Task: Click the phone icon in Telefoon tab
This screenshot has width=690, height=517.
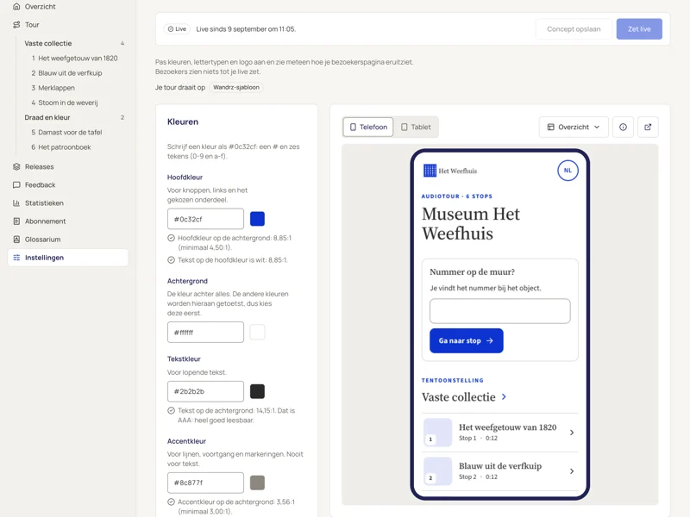Action: click(353, 127)
